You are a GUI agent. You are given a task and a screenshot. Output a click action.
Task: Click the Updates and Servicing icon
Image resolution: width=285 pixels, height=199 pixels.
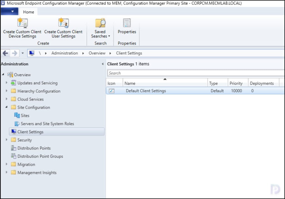[13, 83]
